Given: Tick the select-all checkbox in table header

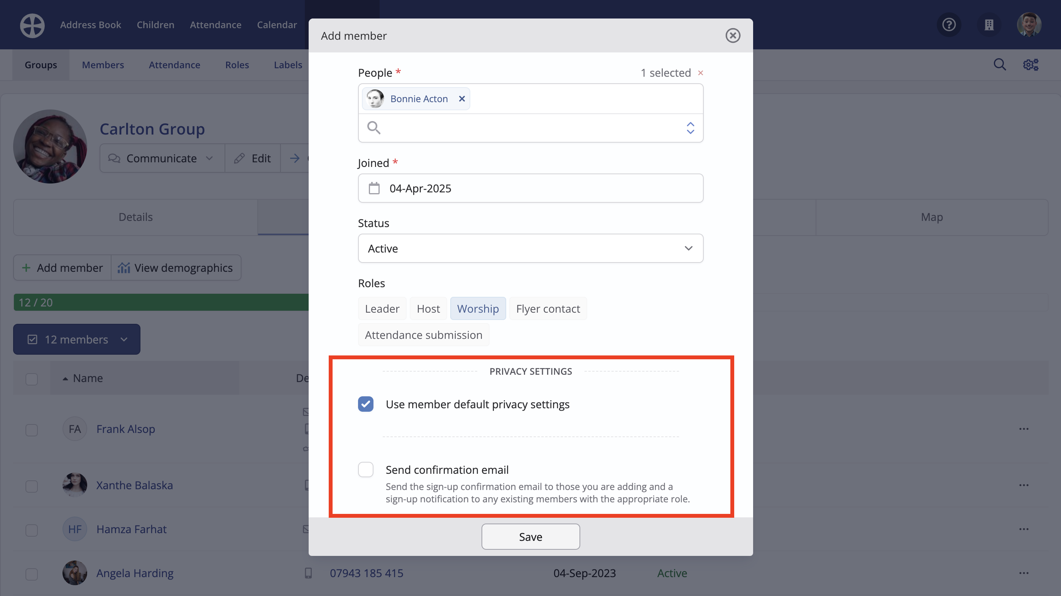Looking at the screenshot, I should [31, 379].
